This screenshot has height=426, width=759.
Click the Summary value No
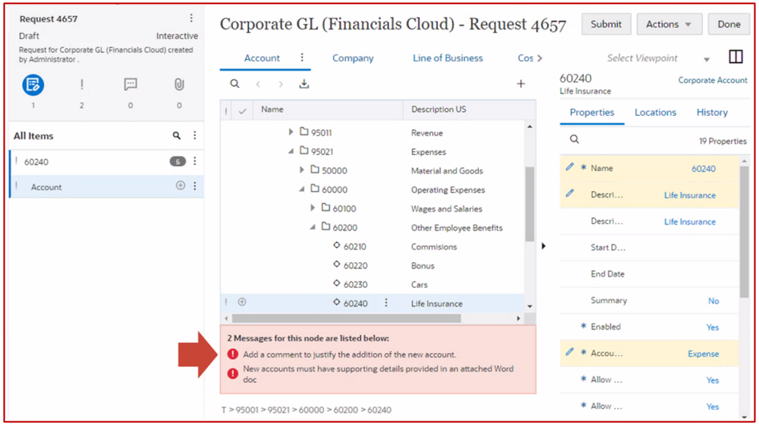713,301
